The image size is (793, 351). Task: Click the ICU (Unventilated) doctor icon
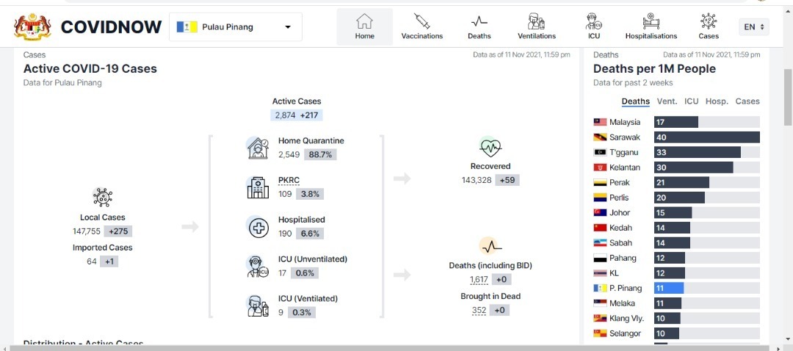[x=258, y=267]
